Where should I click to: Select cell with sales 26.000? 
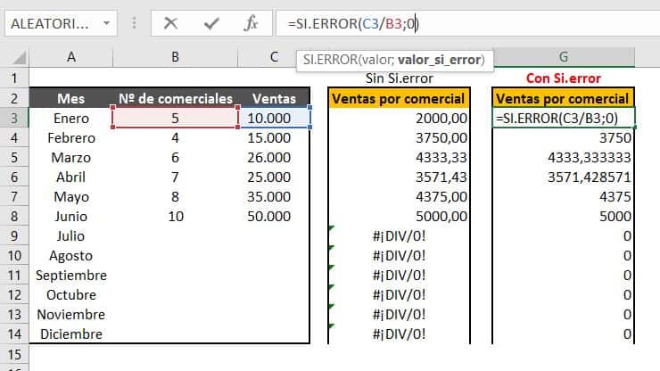pyautogui.click(x=274, y=158)
